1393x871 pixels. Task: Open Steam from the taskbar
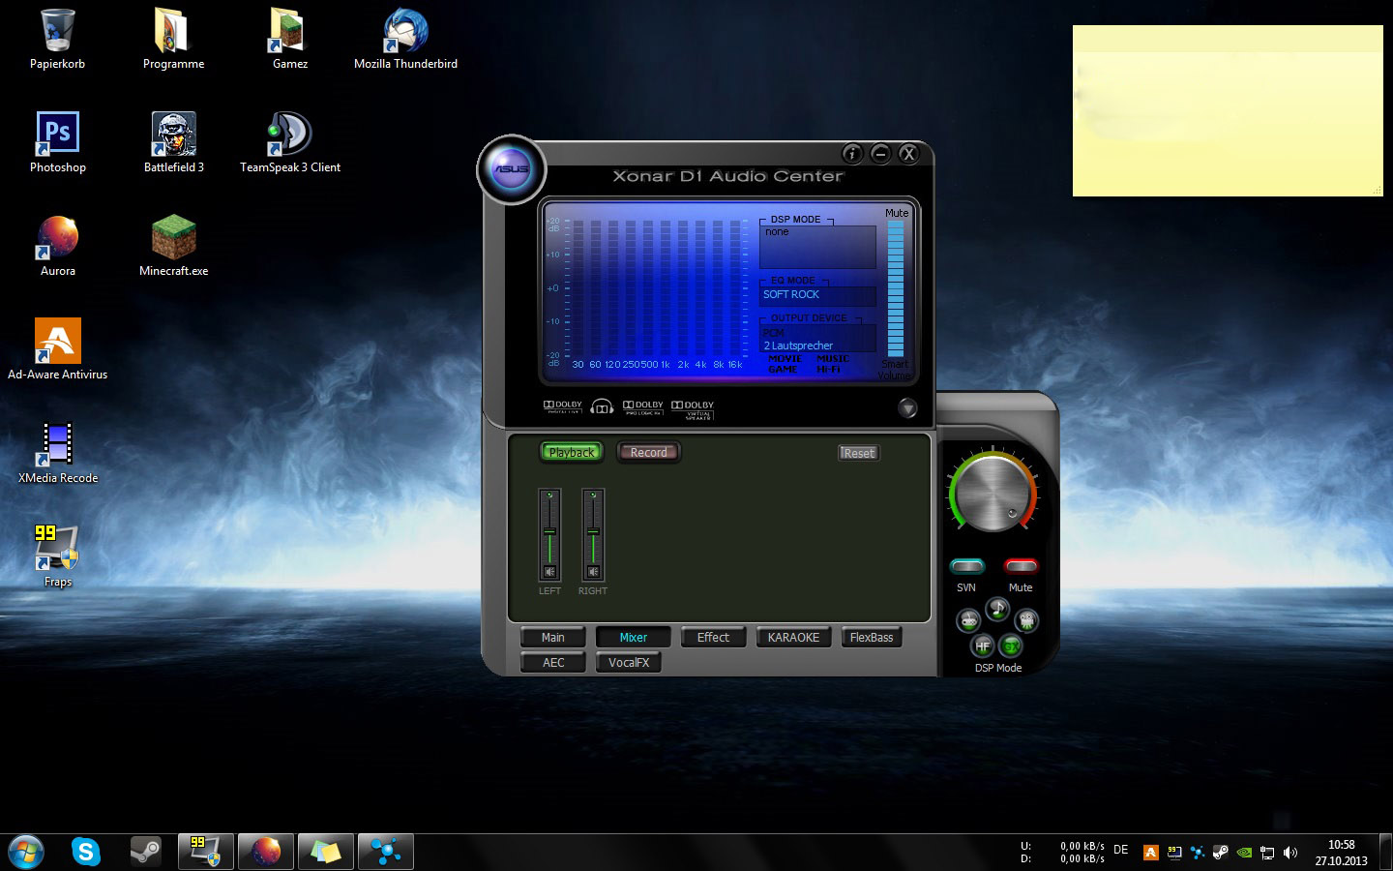point(146,852)
